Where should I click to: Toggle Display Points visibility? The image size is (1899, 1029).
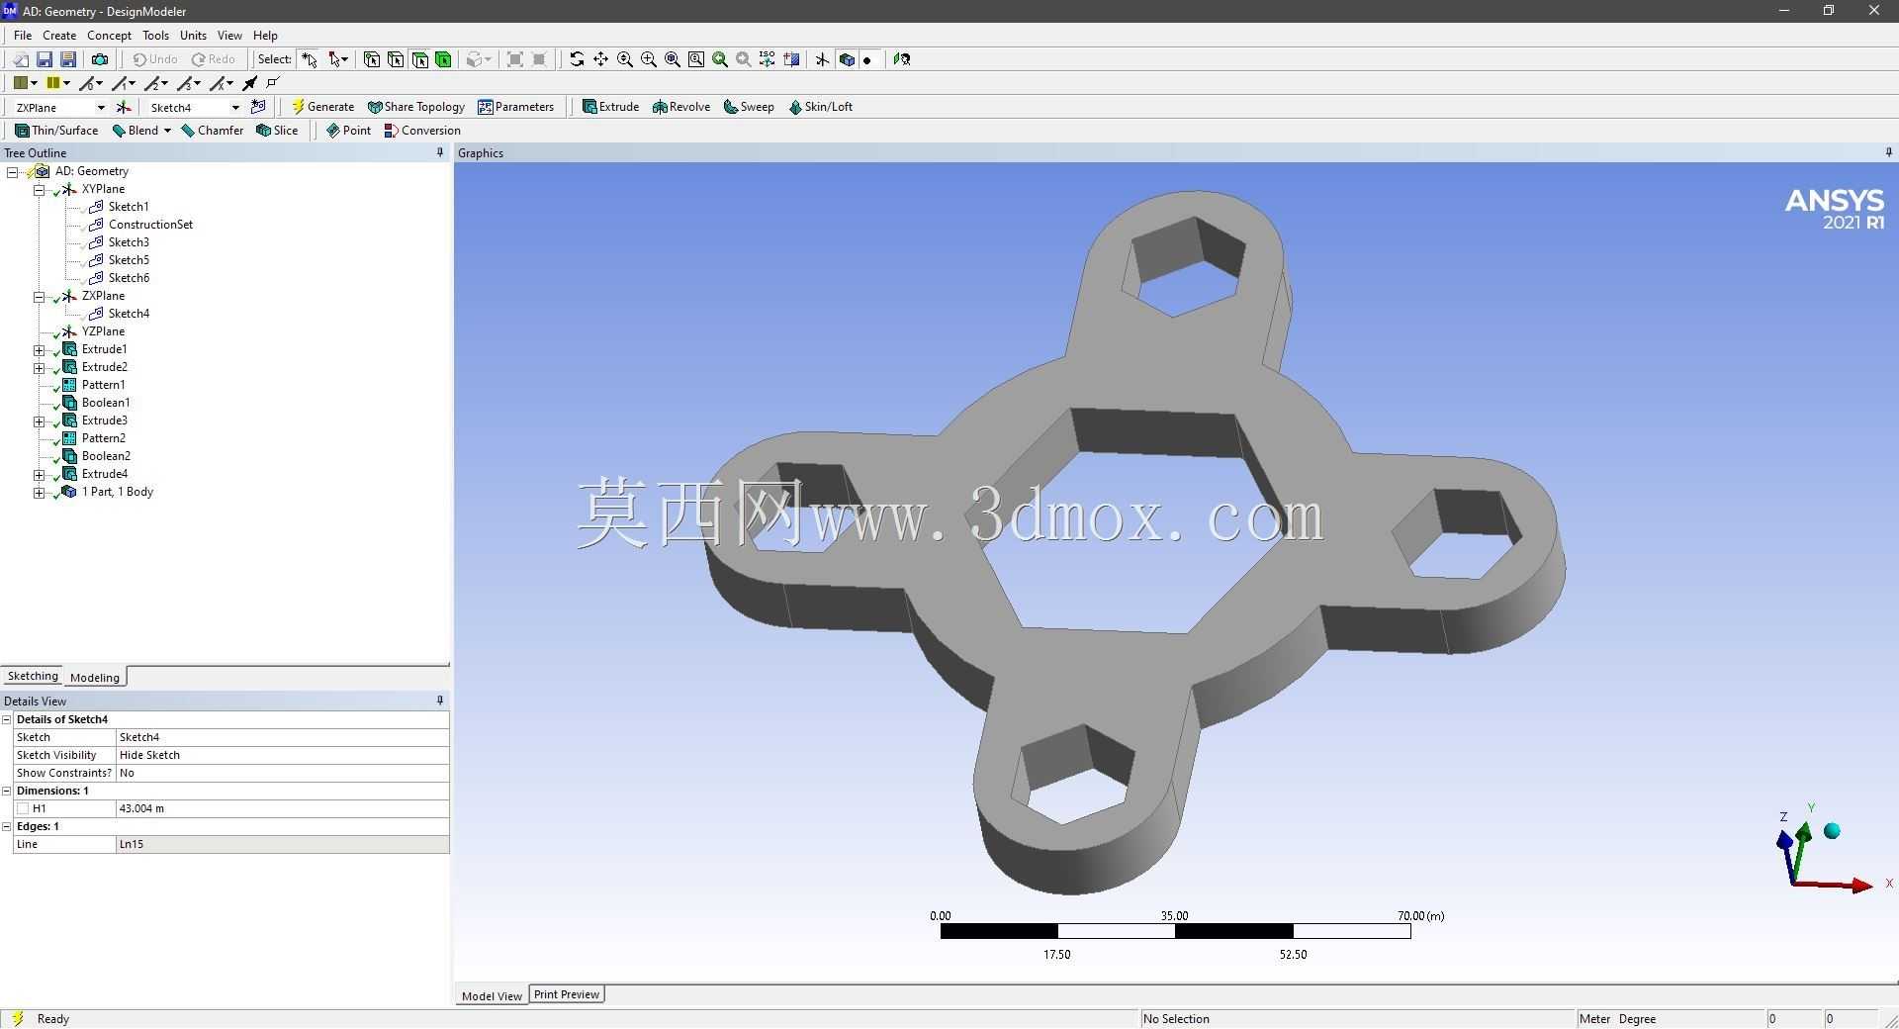(868, 59)
